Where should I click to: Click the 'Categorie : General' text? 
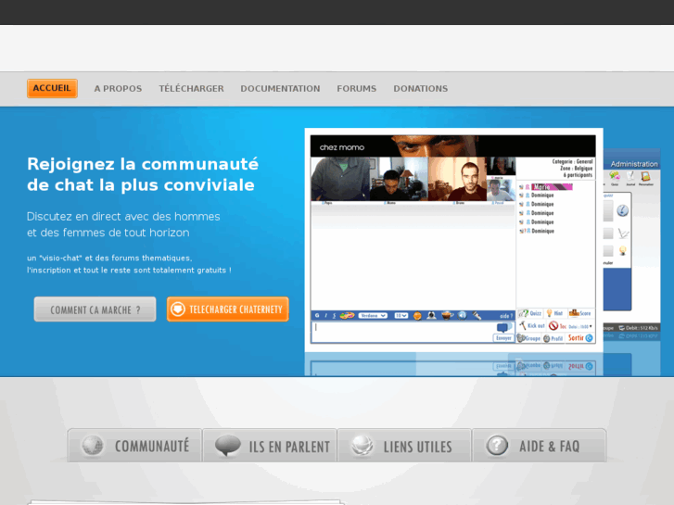(572, 161)
